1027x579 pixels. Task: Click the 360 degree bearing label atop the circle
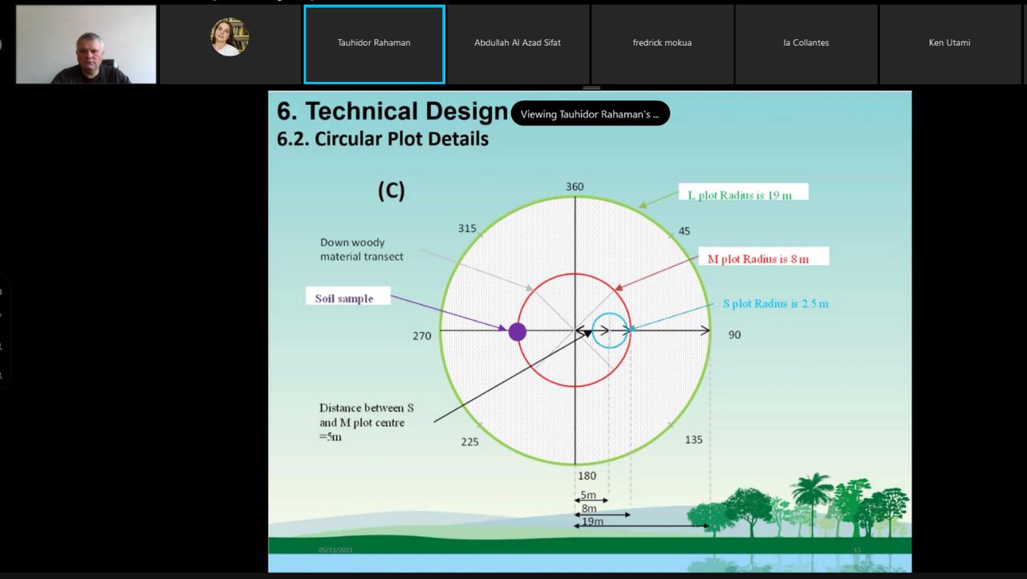[574, 187]
